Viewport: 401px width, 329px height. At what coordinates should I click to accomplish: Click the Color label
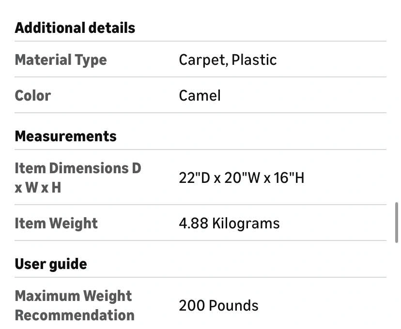(x=33, y=95)
